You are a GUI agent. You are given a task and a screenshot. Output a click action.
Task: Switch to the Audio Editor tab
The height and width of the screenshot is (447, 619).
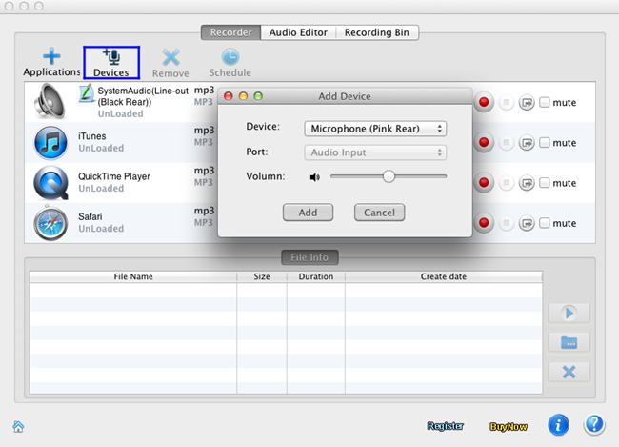(x=299, y=32)
